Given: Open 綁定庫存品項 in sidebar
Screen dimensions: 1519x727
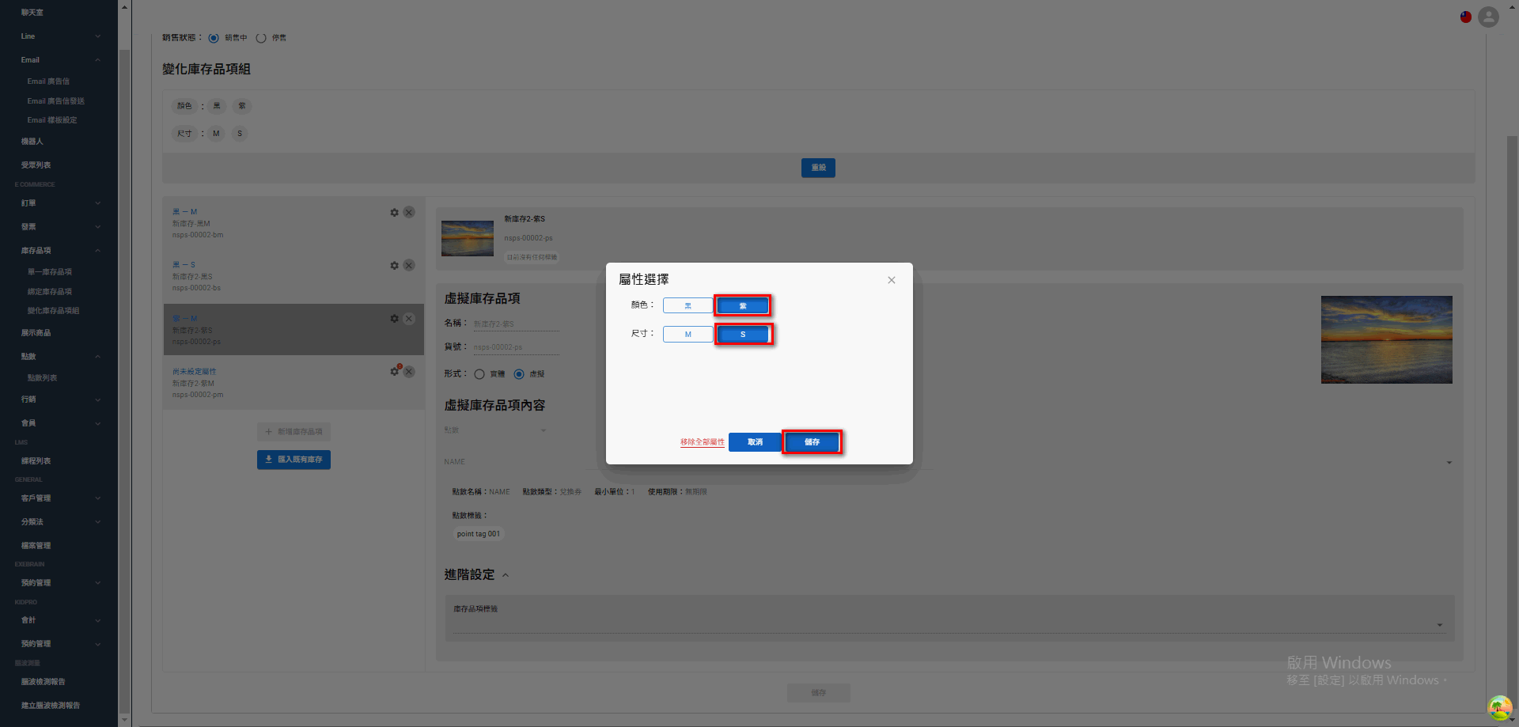Looking at the screenshot, I should pyautogui.click(x=50, y=292).
